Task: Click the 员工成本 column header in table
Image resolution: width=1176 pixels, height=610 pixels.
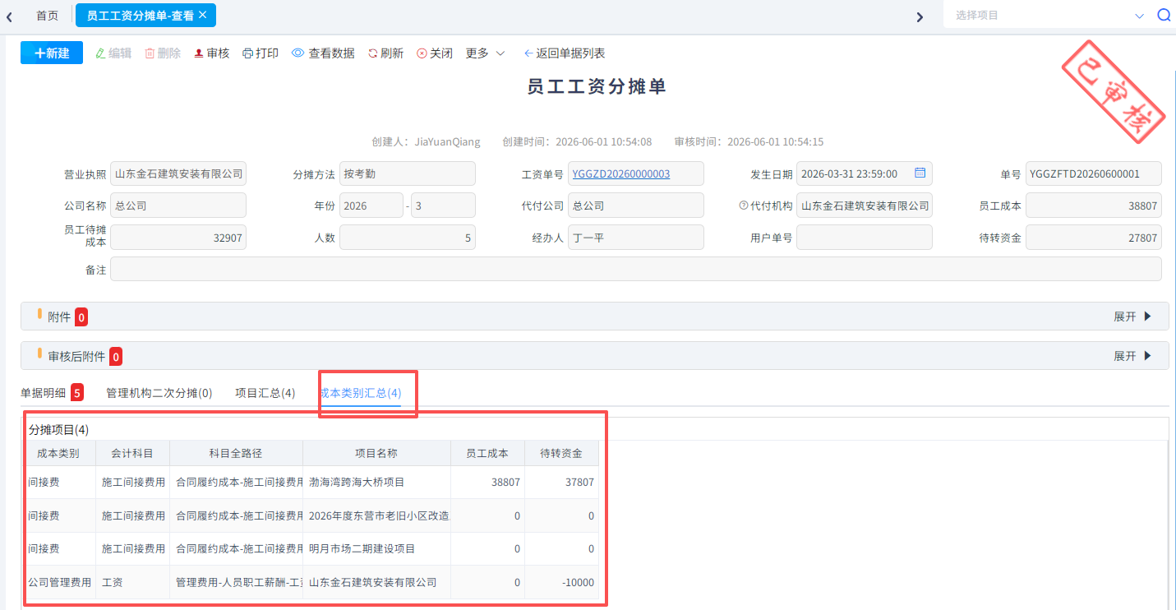Action: (487, 454)
